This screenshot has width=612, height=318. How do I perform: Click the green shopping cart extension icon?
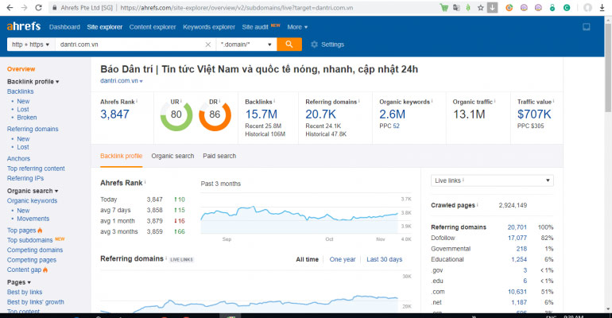point(444,8)
